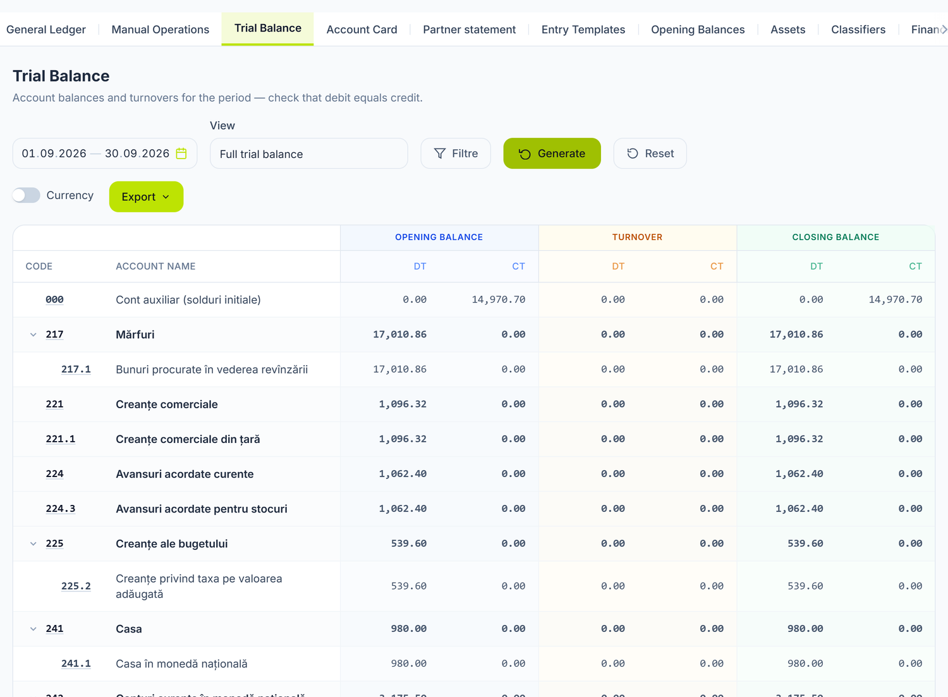The image size is (948, 697).
Task: Open the Export dropdown
Action: pos(146,197)
